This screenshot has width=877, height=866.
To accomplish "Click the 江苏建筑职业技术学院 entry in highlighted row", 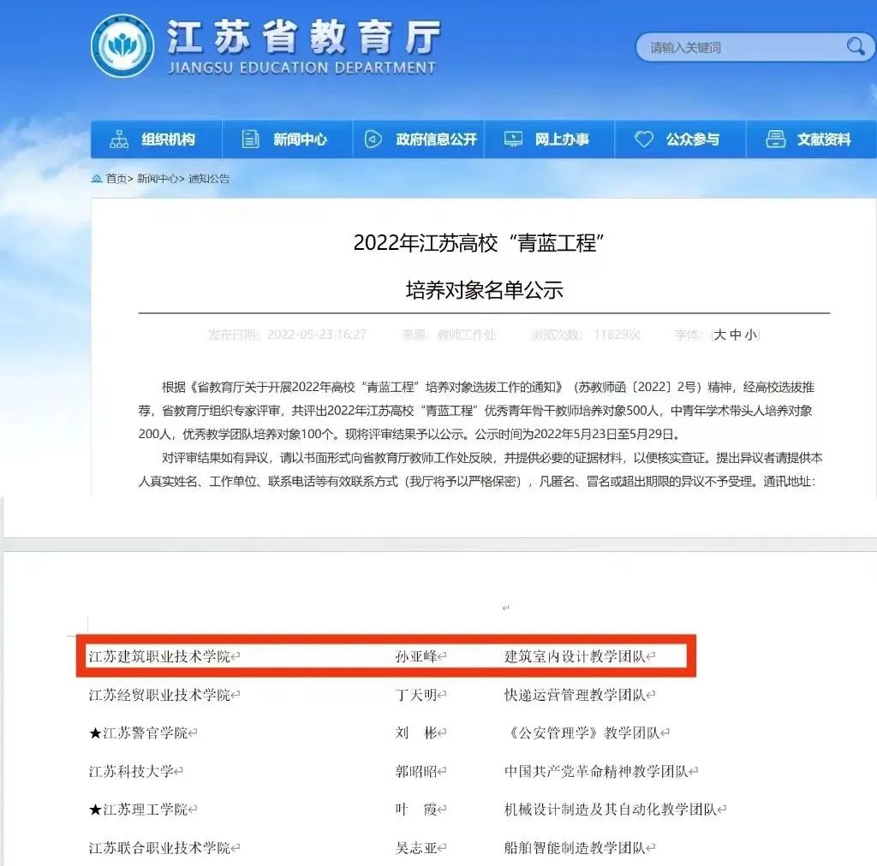I will [159, 656].
